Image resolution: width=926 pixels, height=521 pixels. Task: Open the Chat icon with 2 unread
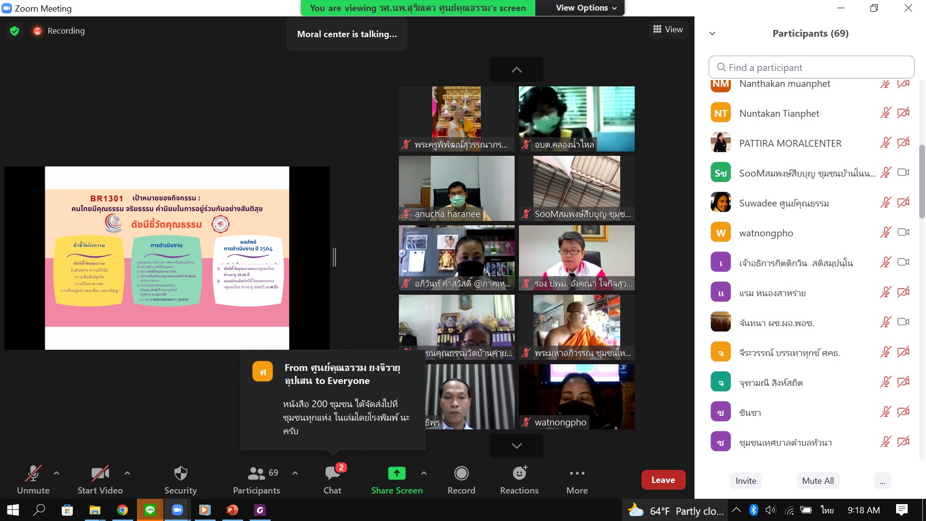point(332,473)
